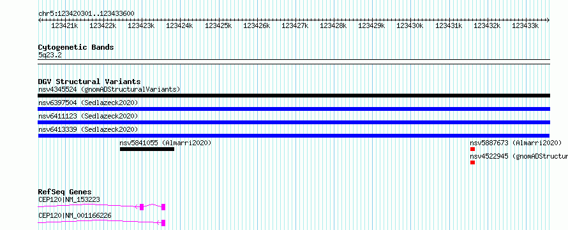Click ruler tick label 123423k
This screenshot has height=230, width=568.
coord(141,25)
